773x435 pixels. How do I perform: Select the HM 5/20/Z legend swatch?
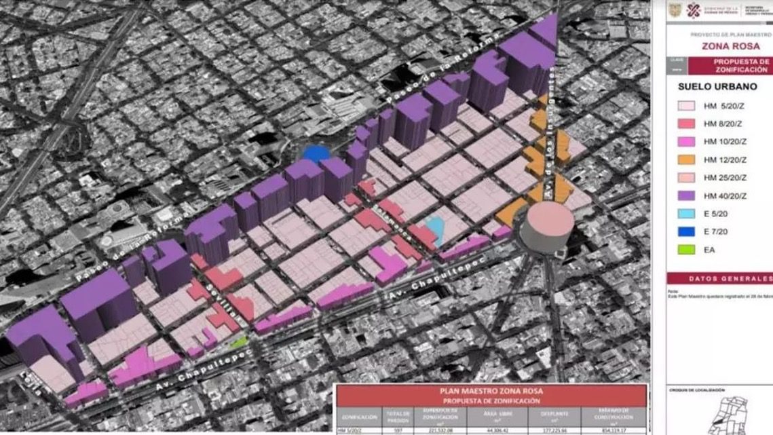686,107
